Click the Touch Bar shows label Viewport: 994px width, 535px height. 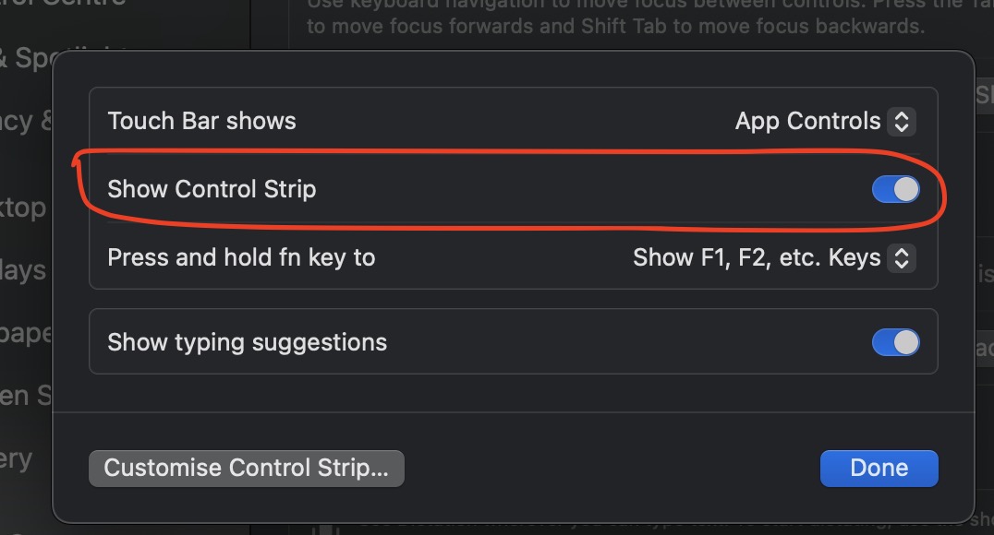pos(201,121)
